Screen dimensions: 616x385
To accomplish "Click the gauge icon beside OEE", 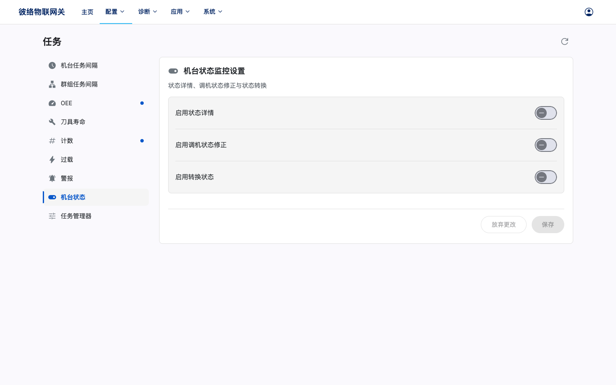I will pyautogui.click(x=52, y=103).
